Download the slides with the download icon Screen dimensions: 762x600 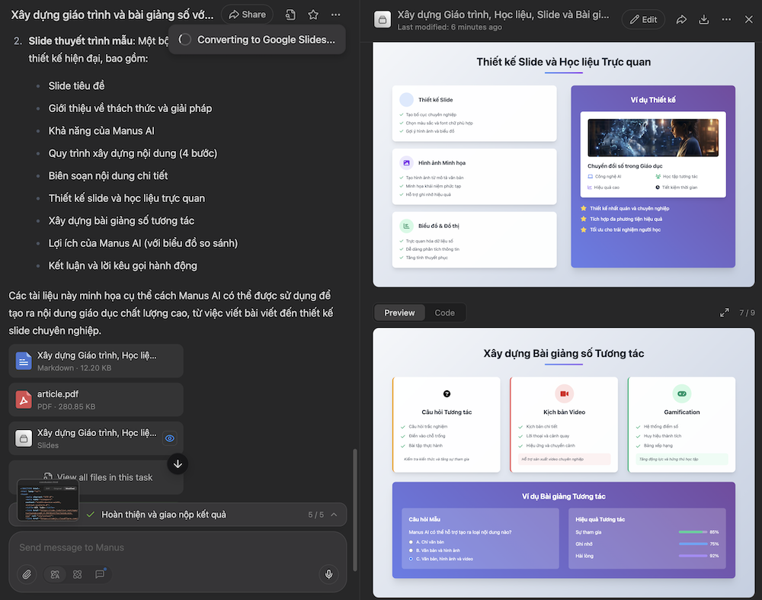704,20
